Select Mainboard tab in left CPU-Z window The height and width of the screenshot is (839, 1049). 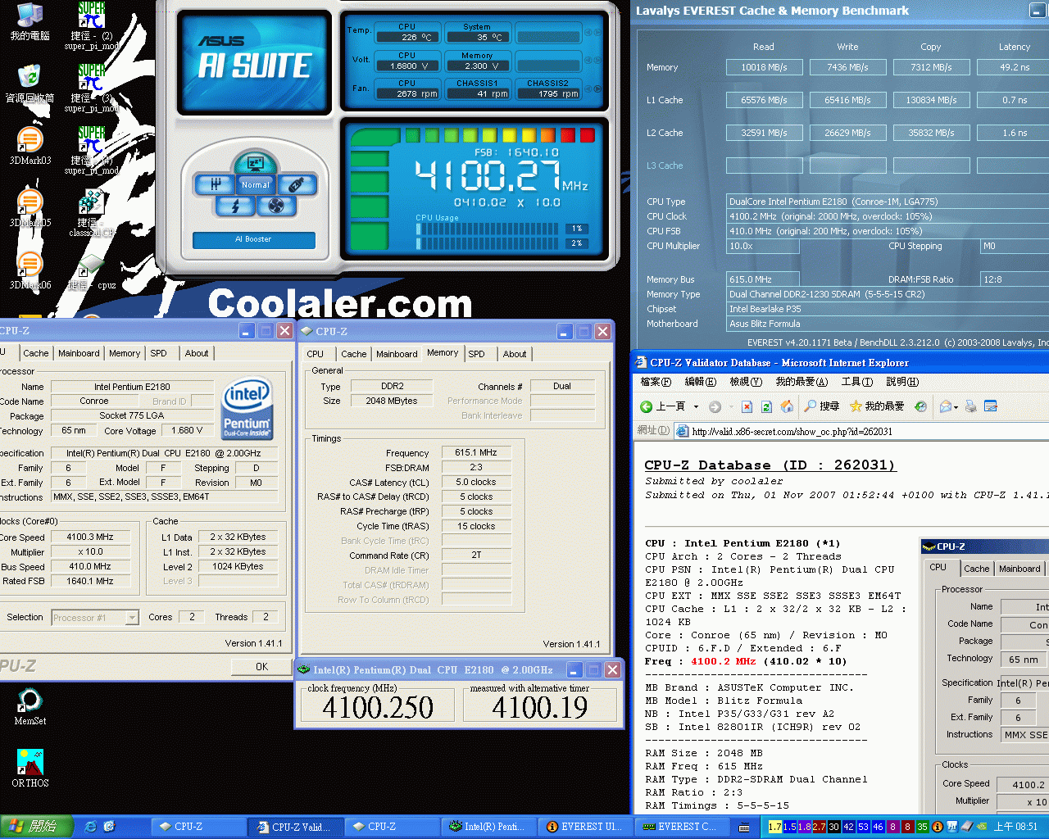(x=79, y=353)
